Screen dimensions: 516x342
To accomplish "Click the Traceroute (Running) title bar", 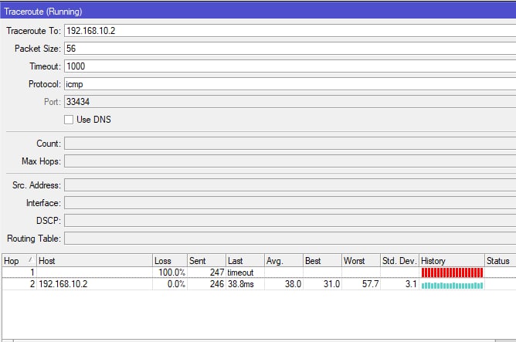I will (258, 12).
